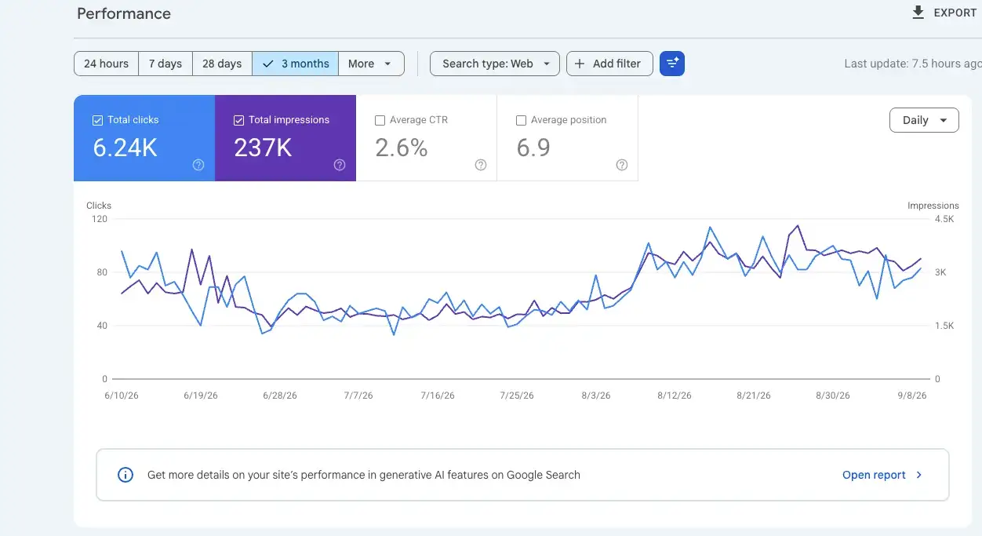The height and width of the screenshot is (536, 982).
Task: Click the 4.5K impressions axis label
Action: click(944, 219)
